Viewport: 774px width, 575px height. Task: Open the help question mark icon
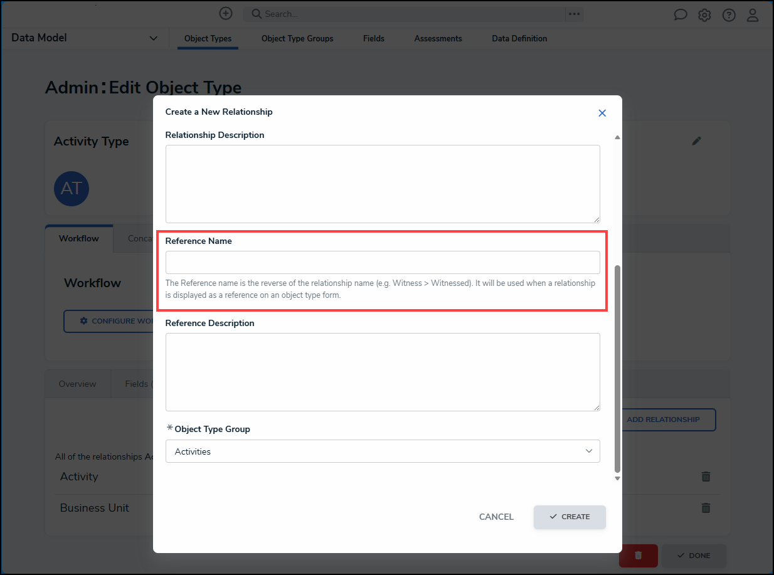[729, 15]
